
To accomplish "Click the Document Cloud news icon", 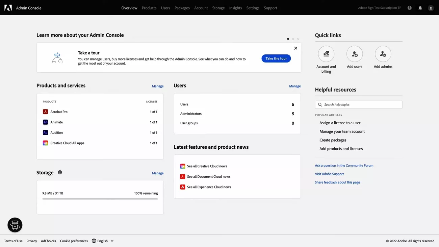I will click(x=183, y=176).
